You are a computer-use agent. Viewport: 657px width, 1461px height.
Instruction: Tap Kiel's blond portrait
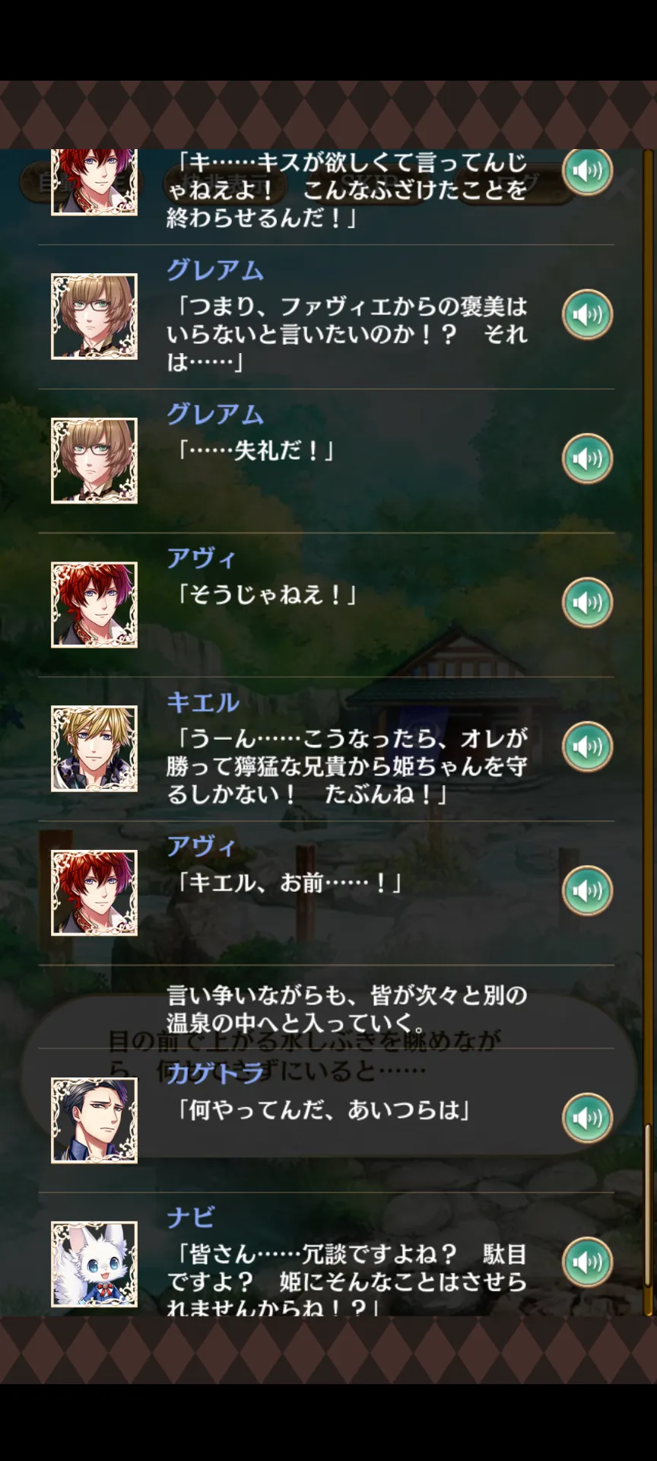tap(94, 749)
